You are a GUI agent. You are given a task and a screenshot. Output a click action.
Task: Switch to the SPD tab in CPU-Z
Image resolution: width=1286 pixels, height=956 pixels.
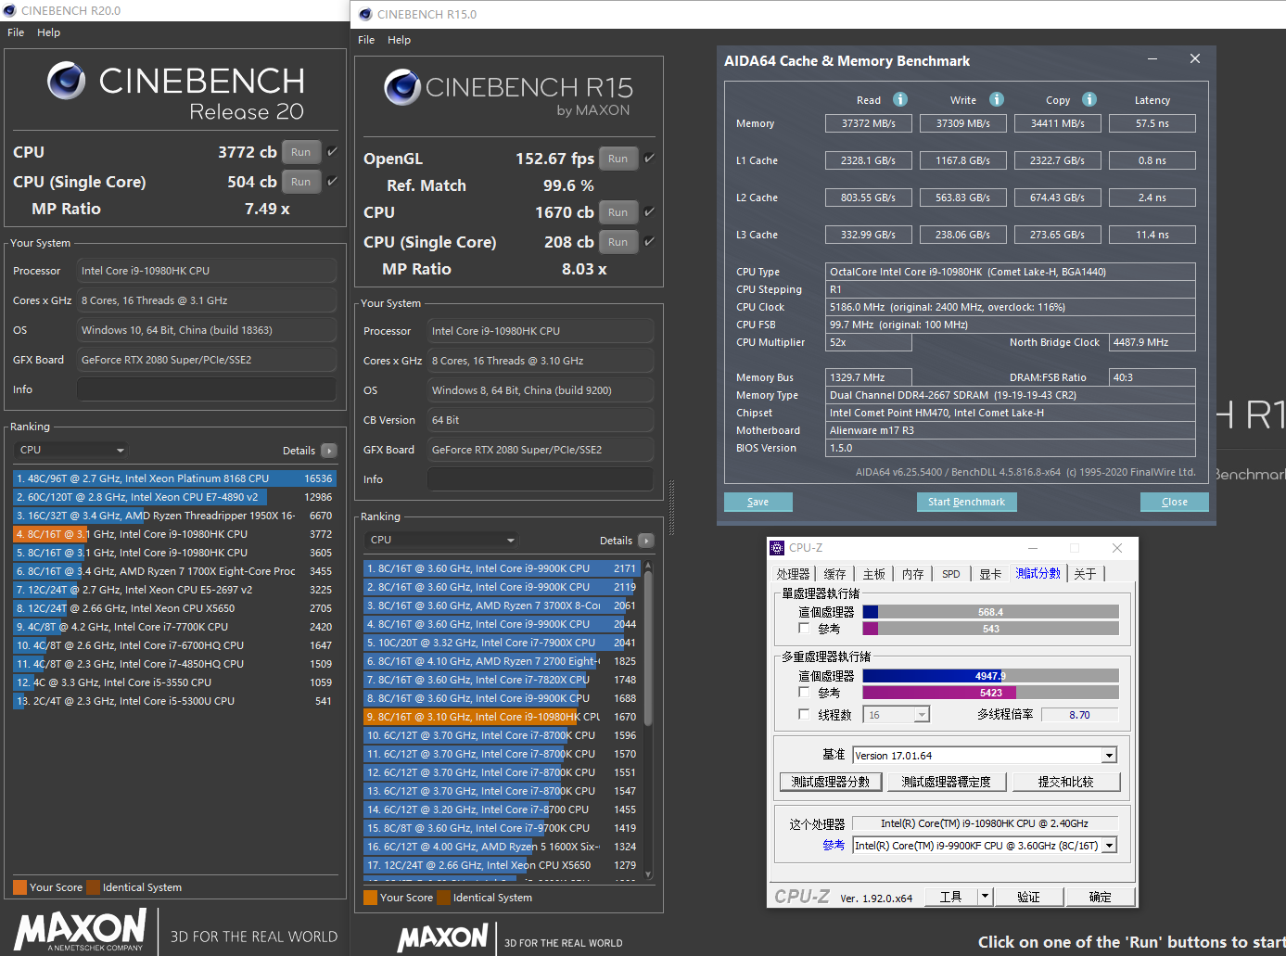click(x=951, y=574)
